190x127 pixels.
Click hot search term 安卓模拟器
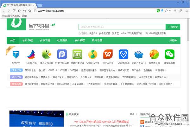(x=104, y=33)
